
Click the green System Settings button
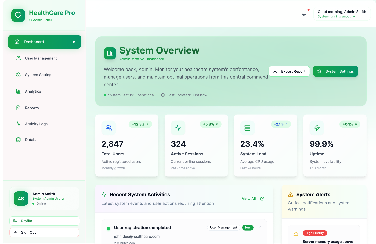point(335,71)
